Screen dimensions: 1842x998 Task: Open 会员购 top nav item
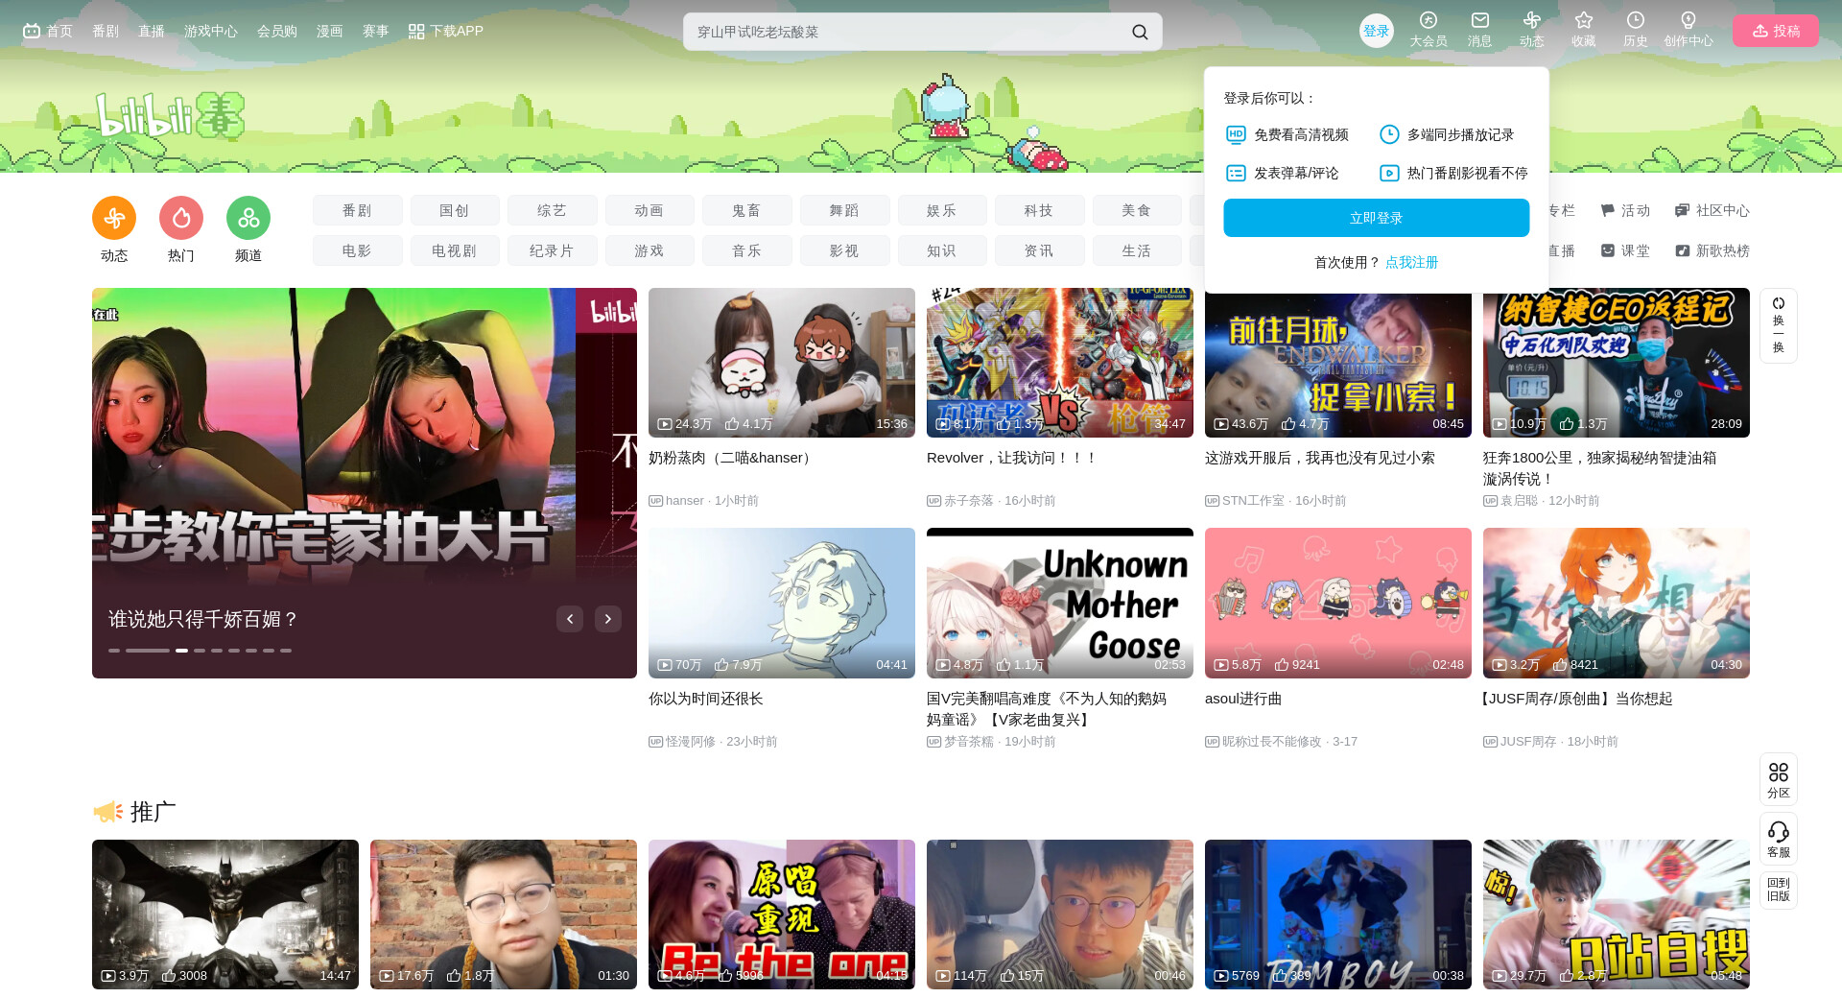pos(277,31)
